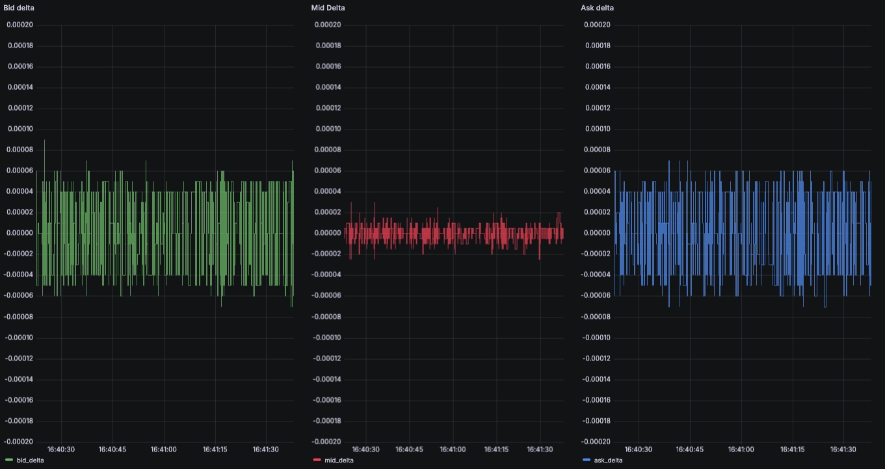Click the green bid_delta legend color swatch
Screen dimensions: 885x469
coord(8,460)
